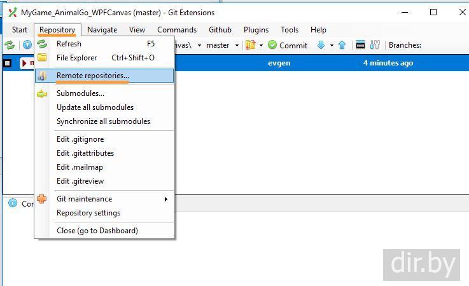The height and width of the screenshot is (286, 469).
Task: Open the stash dropdown arrow
Action: click(x=261, y=45)
